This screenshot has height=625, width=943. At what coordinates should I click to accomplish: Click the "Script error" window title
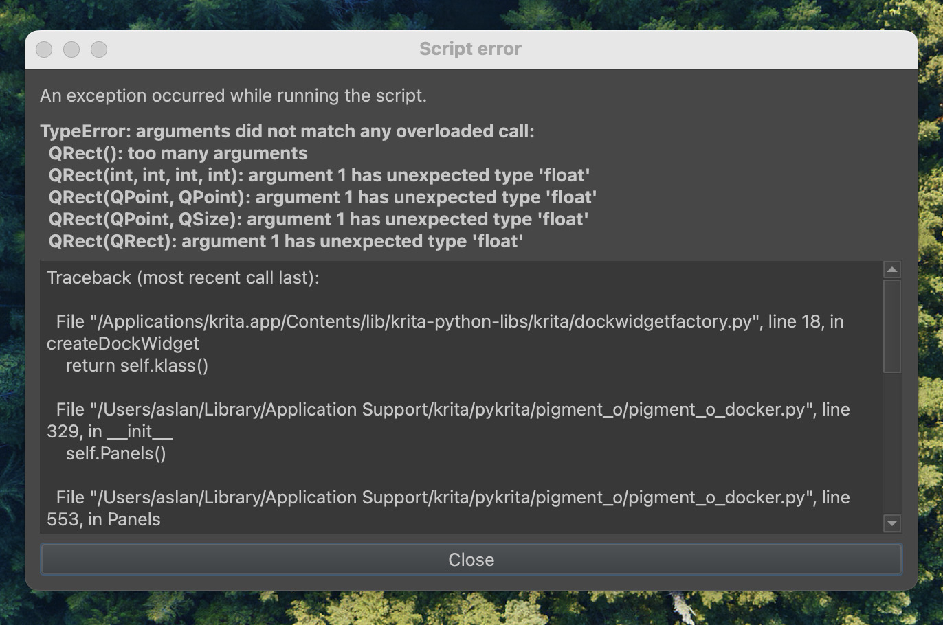pos(471,49)
